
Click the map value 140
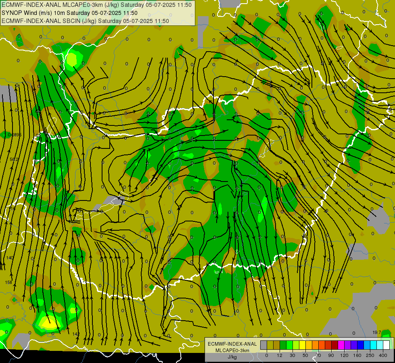[x=10, y=258]
